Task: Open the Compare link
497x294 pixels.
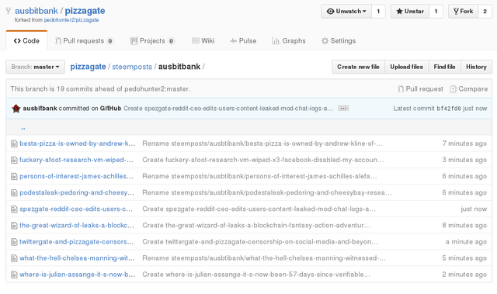Action: 469,89
